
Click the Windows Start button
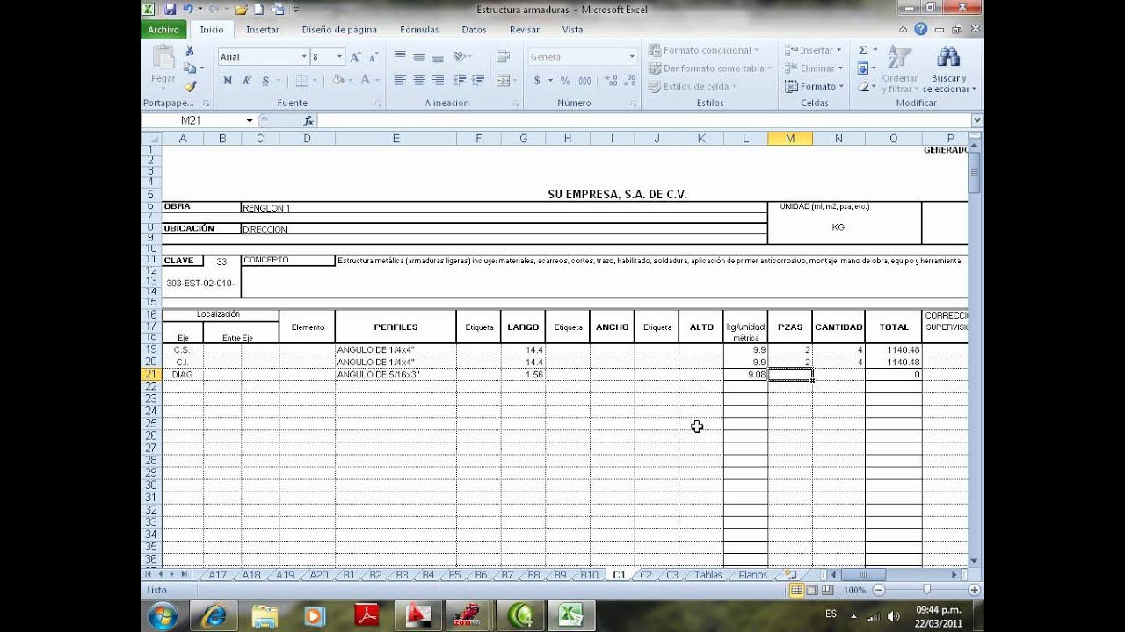(x=163, y=616)
